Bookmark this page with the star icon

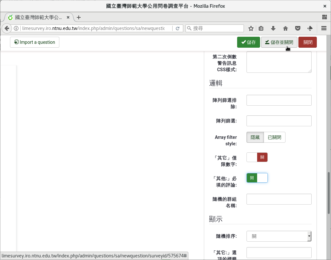(251, 28)
